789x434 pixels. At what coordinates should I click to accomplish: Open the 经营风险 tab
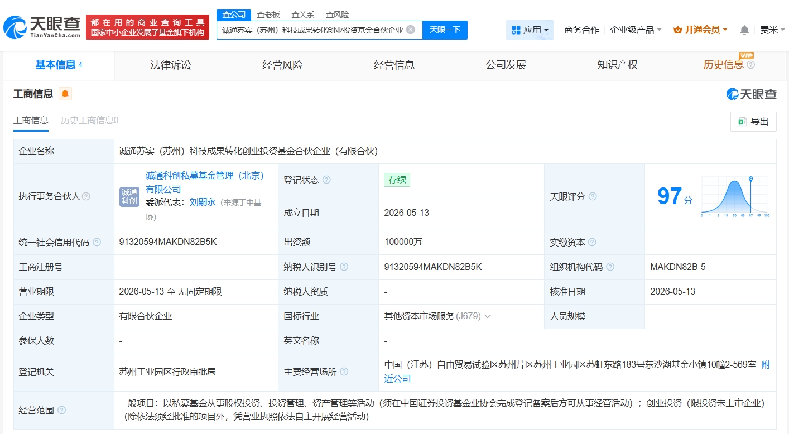click(282, 65)
